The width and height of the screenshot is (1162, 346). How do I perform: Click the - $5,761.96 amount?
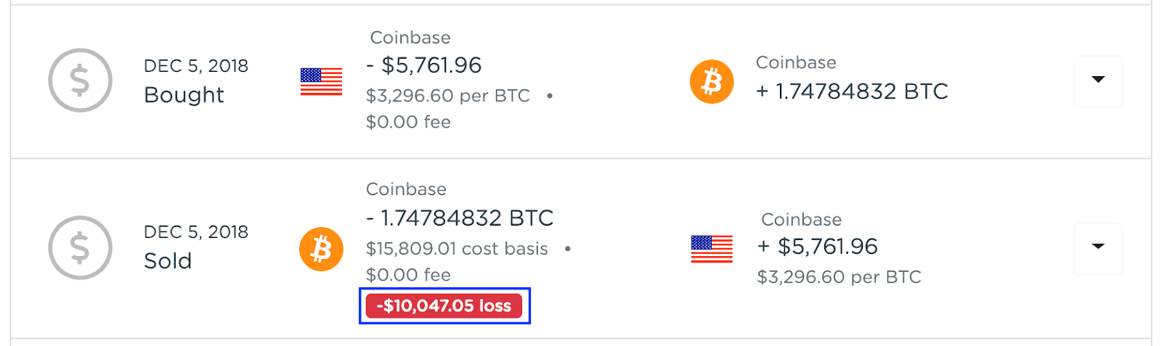(424, 65)
